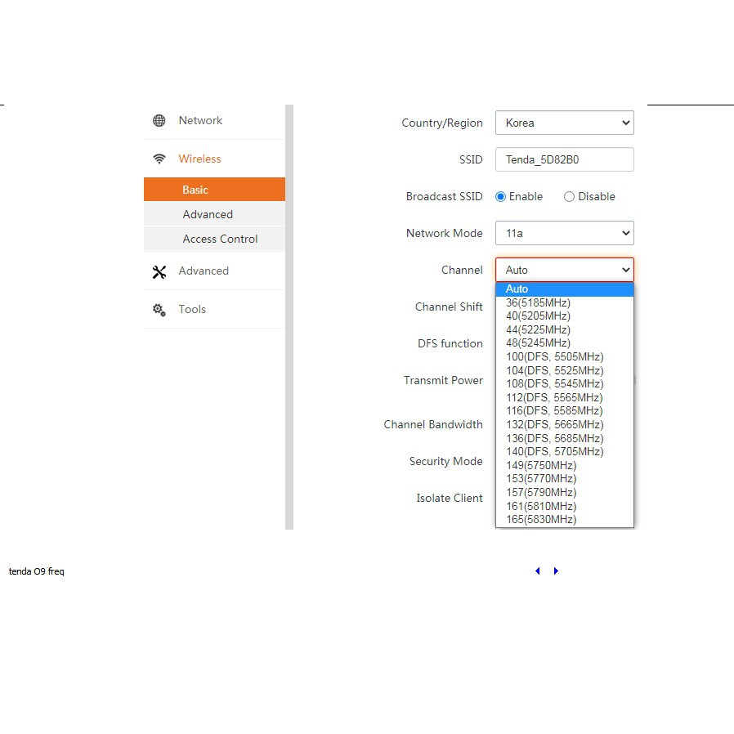The width and height of the screenshot is (734, 734).
Task: Click the Advanced wrench icon in sidebar
Action: 159,271
